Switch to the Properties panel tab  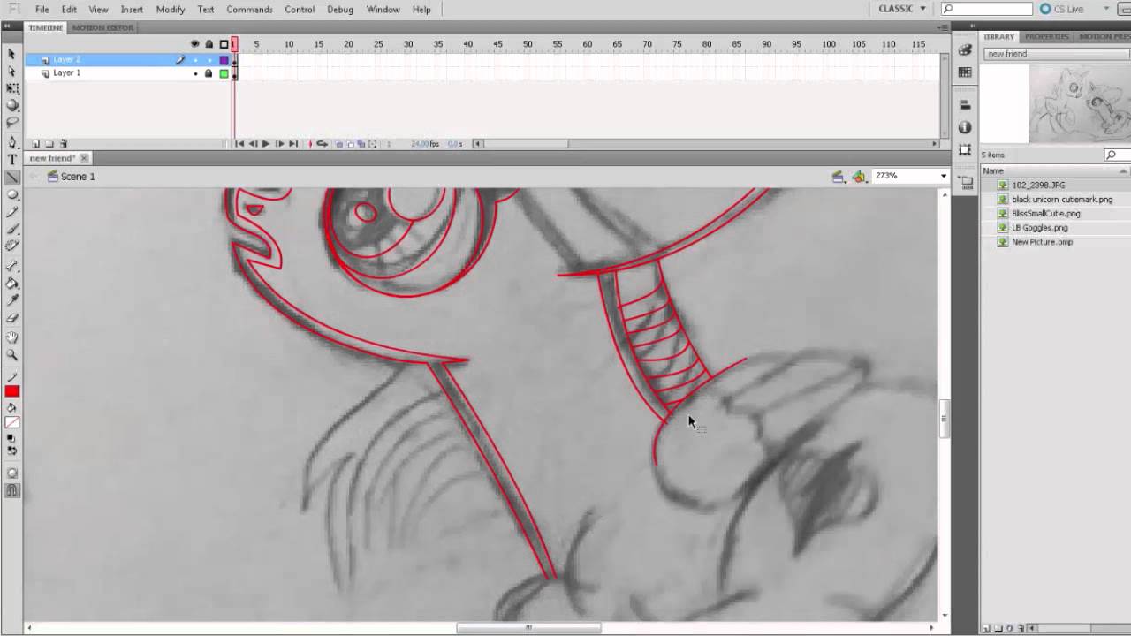[1047, 36]
